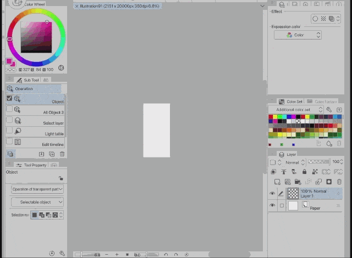Select the new selection mode icon

[34, 215]
